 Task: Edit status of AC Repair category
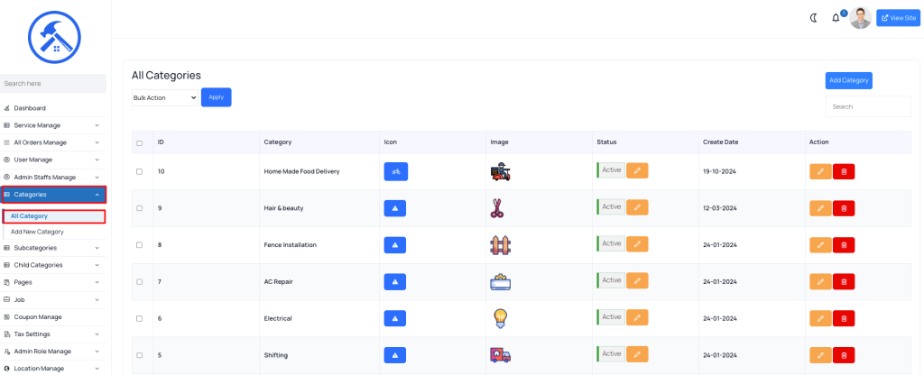tap(637, 281)
